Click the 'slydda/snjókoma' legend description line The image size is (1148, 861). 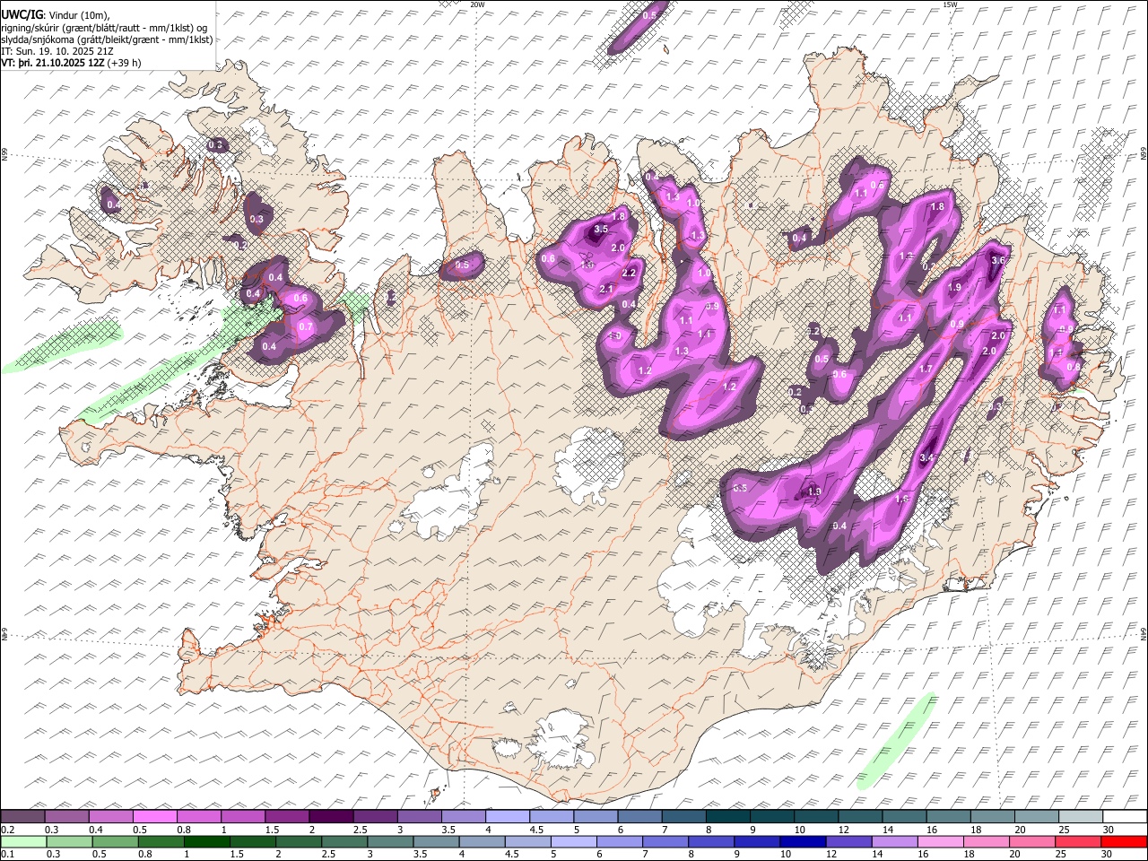[x=107, y=39]
